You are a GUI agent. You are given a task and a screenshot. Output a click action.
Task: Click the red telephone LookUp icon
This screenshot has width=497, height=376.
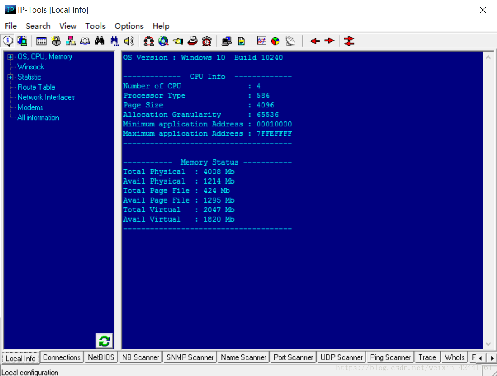192,41
